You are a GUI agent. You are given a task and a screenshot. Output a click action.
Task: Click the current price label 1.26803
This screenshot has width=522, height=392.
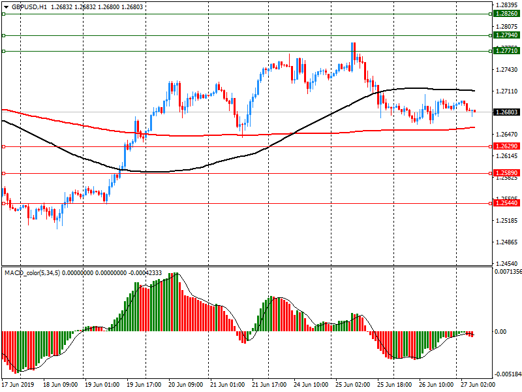coord(507,112)
